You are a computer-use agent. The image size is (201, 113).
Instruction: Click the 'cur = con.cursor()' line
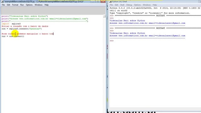point(13,36)
